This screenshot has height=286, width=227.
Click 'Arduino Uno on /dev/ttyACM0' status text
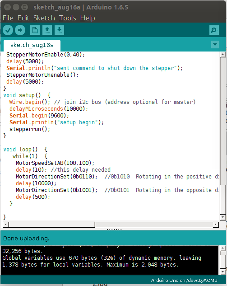point(184,280)
